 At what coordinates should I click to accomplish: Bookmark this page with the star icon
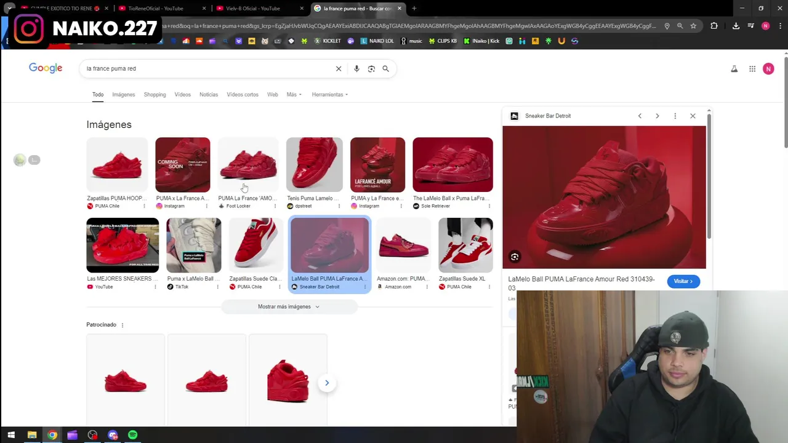(693, 26)
